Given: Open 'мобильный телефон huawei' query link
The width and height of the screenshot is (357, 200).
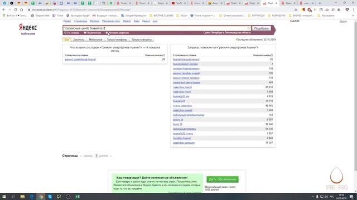Looking at the screenshot, I should point(189,115).
